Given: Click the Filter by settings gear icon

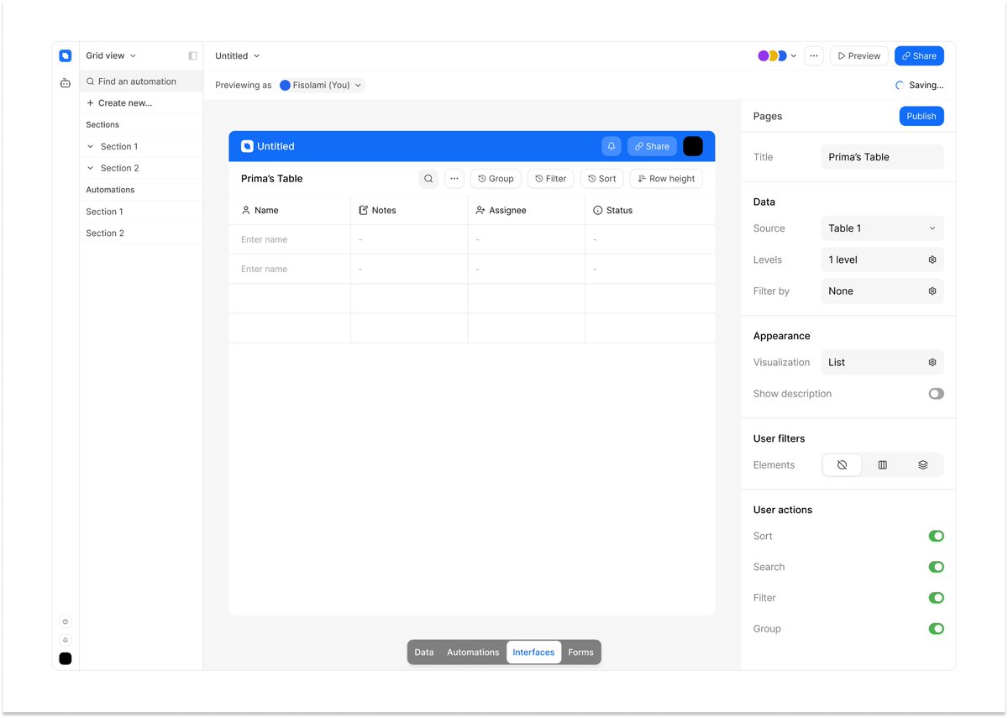Looking at the screenshot, I should tap(932, 291).
